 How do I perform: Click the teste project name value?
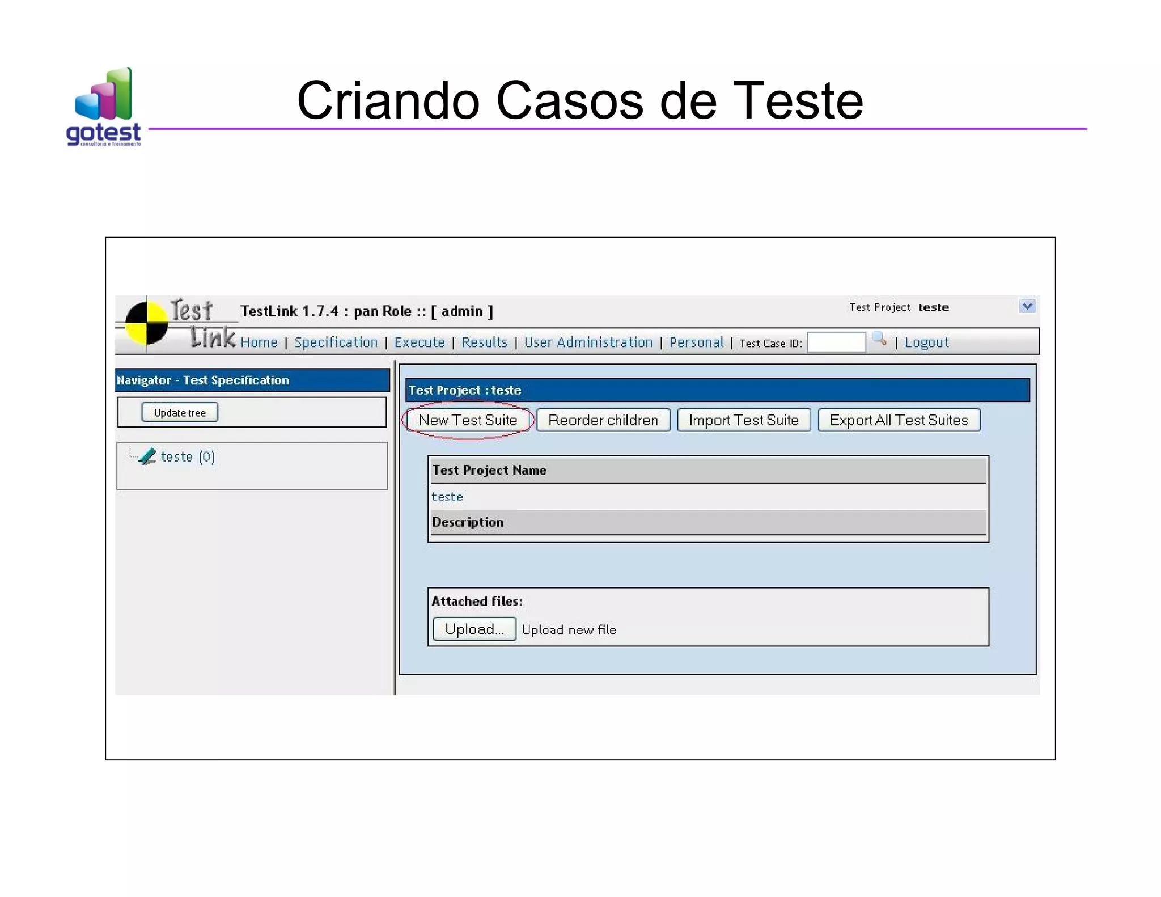(447, 497)
